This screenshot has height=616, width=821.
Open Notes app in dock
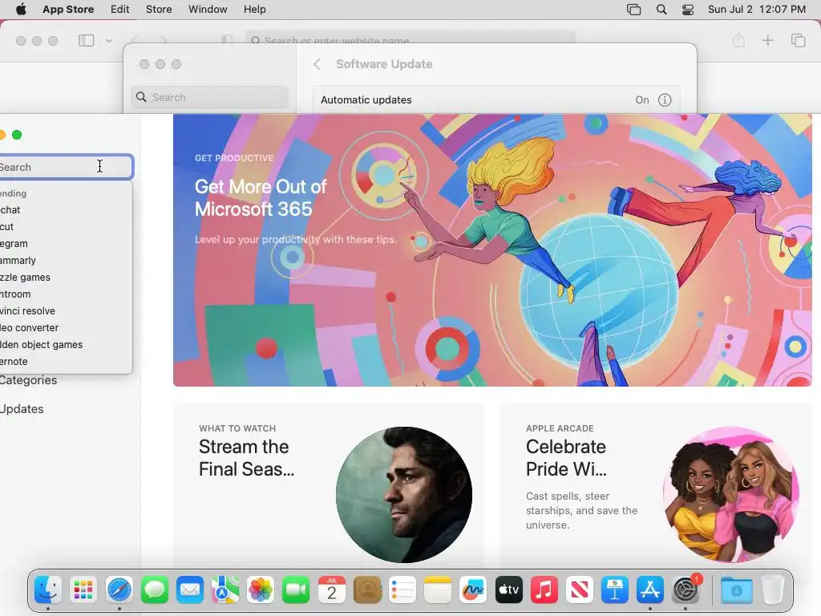tap(438, 590)
